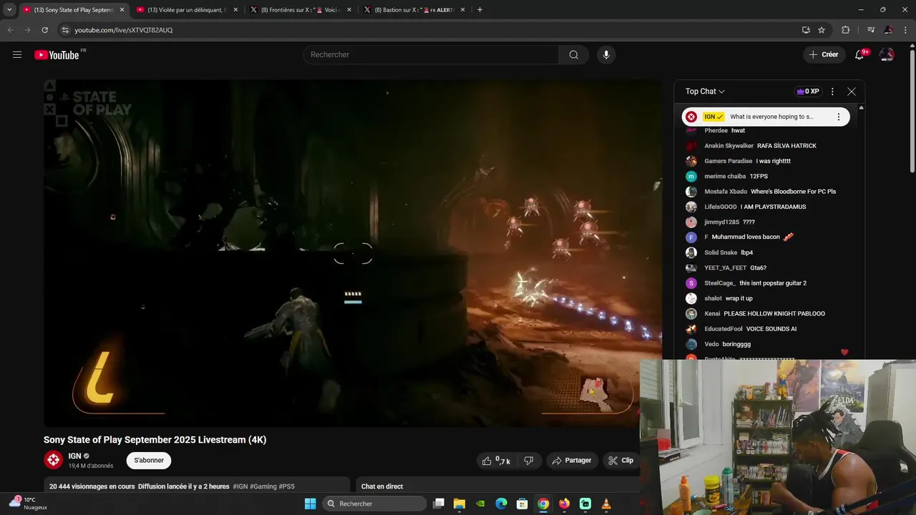916x515 pixels.
Task: Go to the YouTube home logo
Action: (x=57, y=55)
